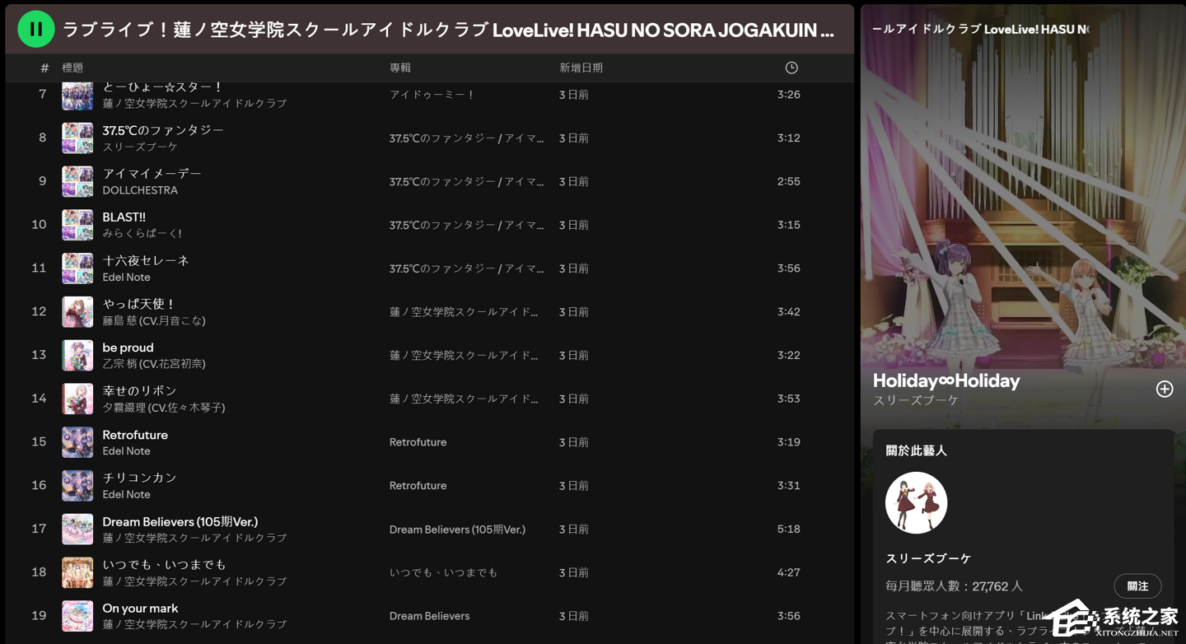Open cover thumbnail for On your mark
Image resolution: width=1186 pixels, height=644 pixels.
[77, 616]
